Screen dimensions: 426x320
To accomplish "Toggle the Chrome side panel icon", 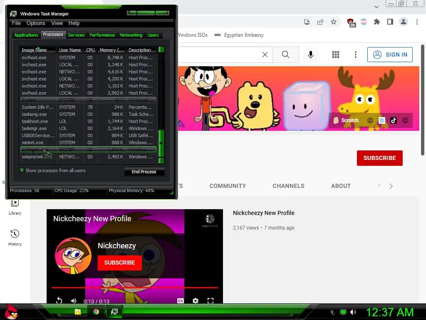I will [x=390, y=22].
